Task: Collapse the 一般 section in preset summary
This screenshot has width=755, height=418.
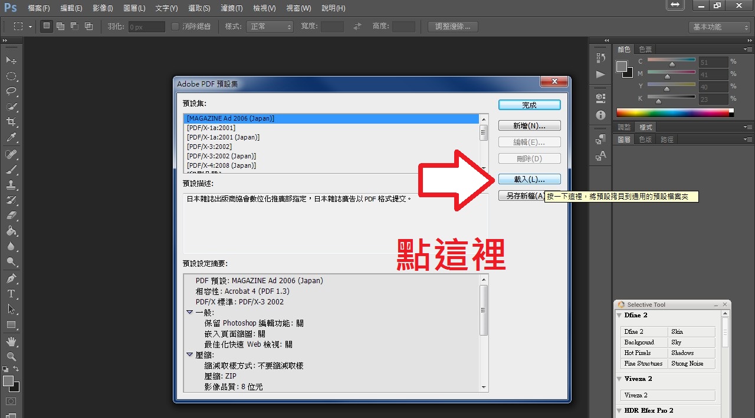Action: point(190,313)
